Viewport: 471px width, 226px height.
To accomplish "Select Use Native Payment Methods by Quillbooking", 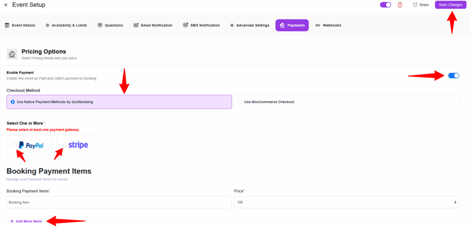I will pyautogui.click(x=13, y=102).
